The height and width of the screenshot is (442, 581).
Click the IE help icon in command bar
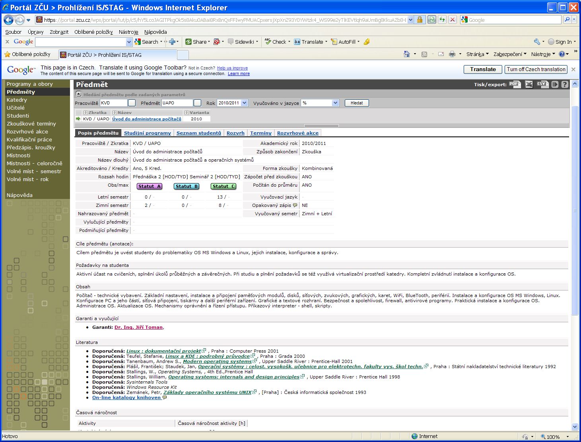pyautogui.click(x=562, y=54)
